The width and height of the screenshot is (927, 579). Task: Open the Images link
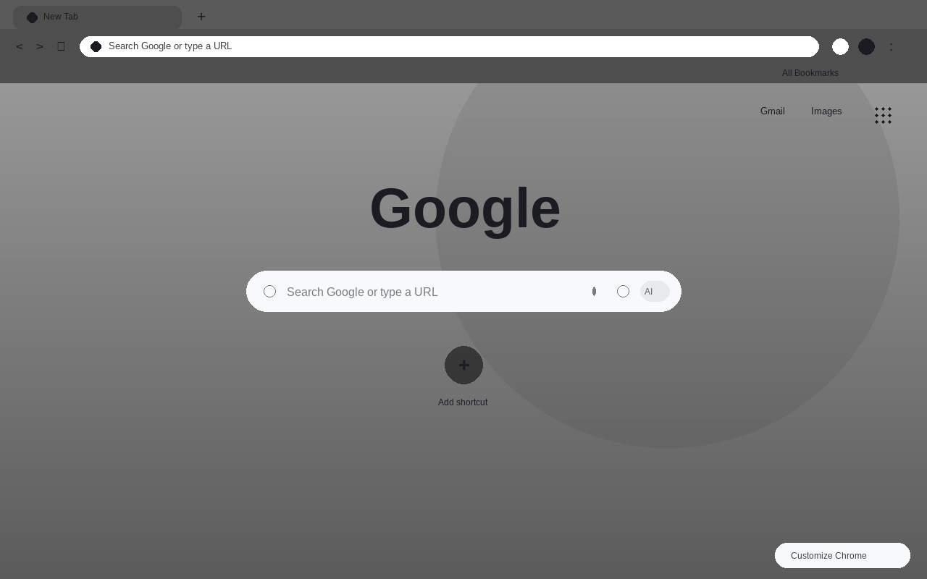pyautogui.click(x=826, y=111)
